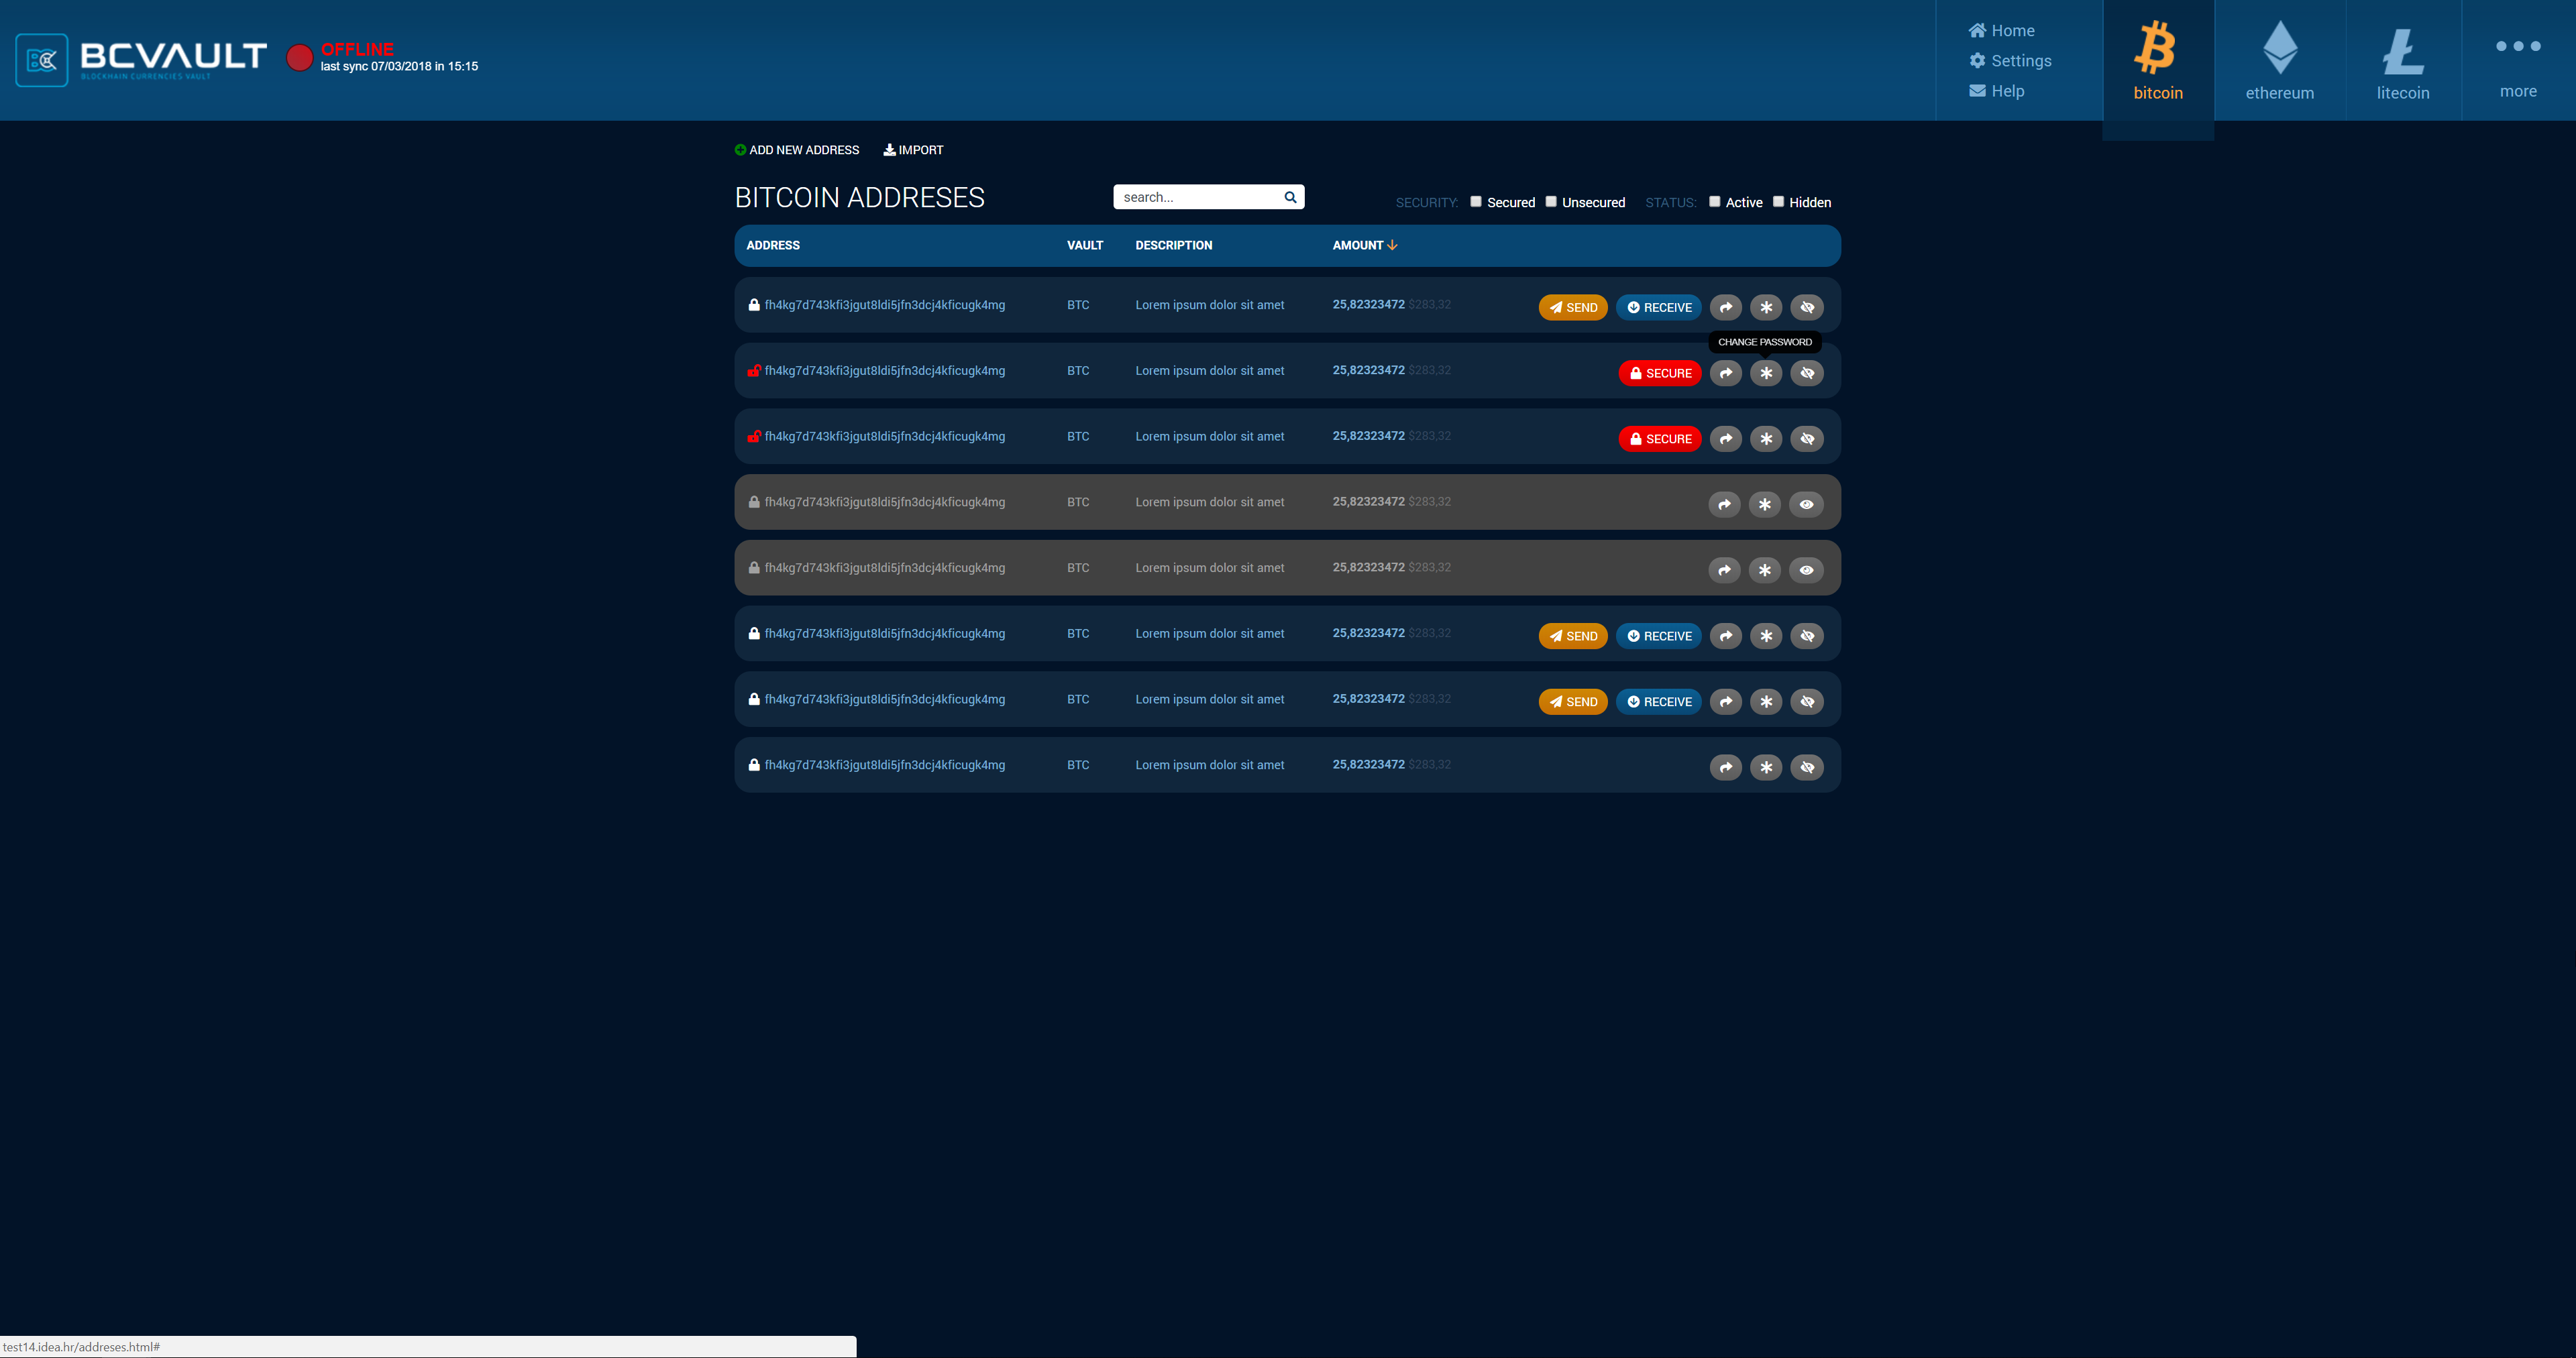Check the Unsecured filter checkbox
This screenshot has height=1358, width=2576.
coord(1551,202)
